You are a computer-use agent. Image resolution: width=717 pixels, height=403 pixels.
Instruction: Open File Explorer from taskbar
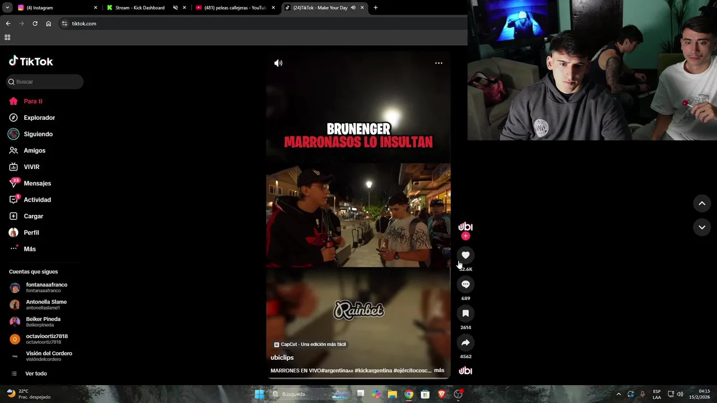point(392,394)
